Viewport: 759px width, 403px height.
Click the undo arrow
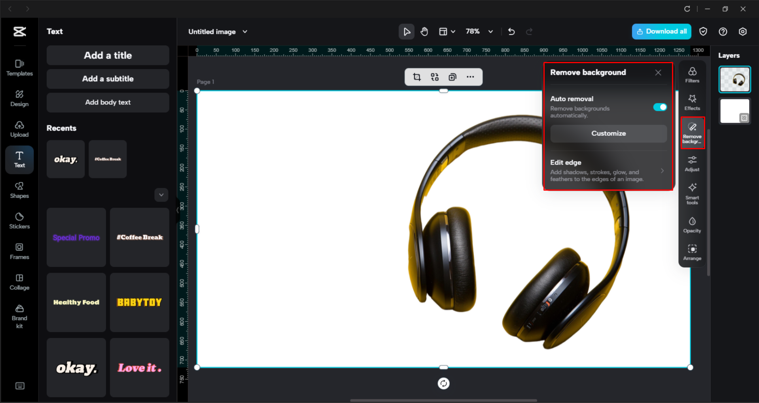511,31
